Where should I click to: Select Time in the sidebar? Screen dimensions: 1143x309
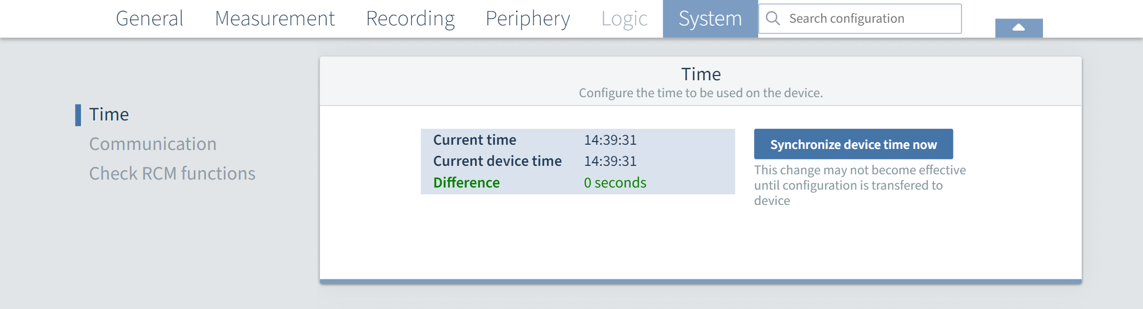[109, 115]
